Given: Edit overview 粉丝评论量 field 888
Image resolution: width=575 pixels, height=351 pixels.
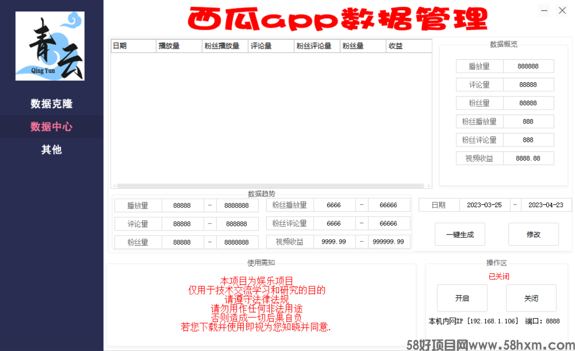Looking at the screenshot, I should (528, 140).
